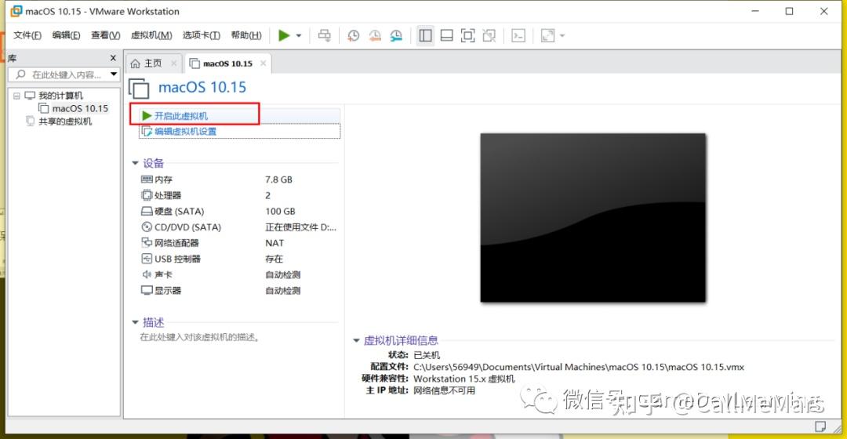Click the NAT network adapter value
The image size is (847, 439).
274,243
